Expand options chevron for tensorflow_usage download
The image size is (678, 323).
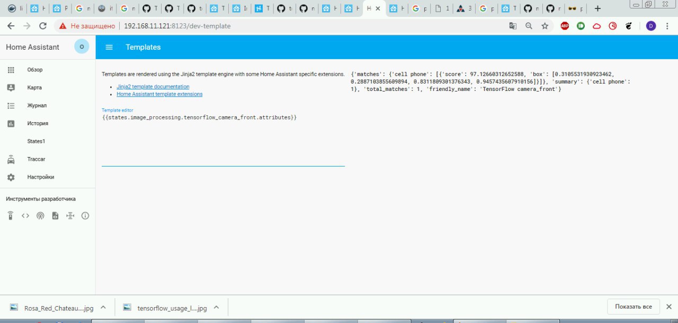(216, 307)
